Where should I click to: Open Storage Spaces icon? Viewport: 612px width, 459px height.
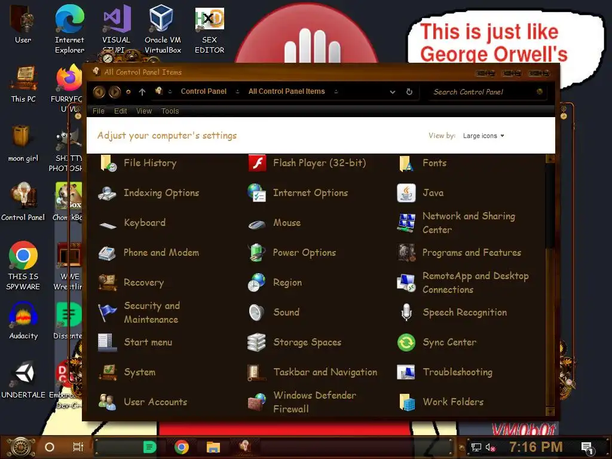(257, 342)
